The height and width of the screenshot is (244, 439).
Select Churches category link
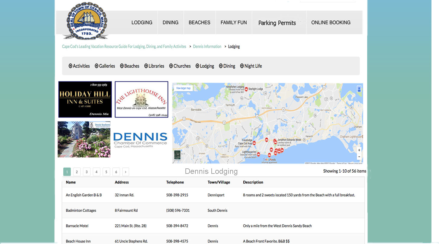pyautogui.click(x=180, y=66)
